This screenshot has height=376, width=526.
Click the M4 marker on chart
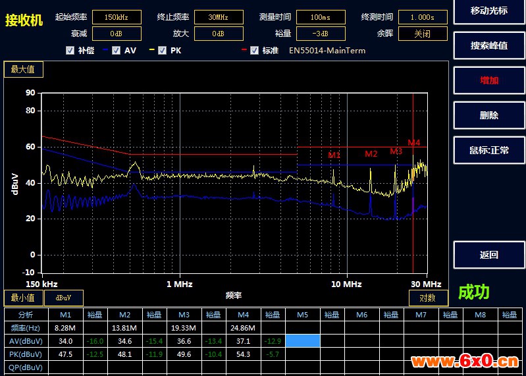414,142
